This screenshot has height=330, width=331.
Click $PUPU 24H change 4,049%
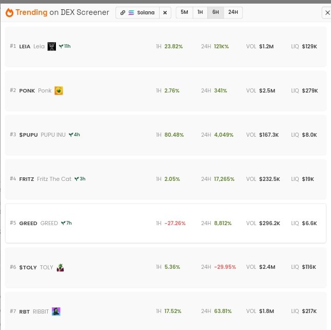224,135
